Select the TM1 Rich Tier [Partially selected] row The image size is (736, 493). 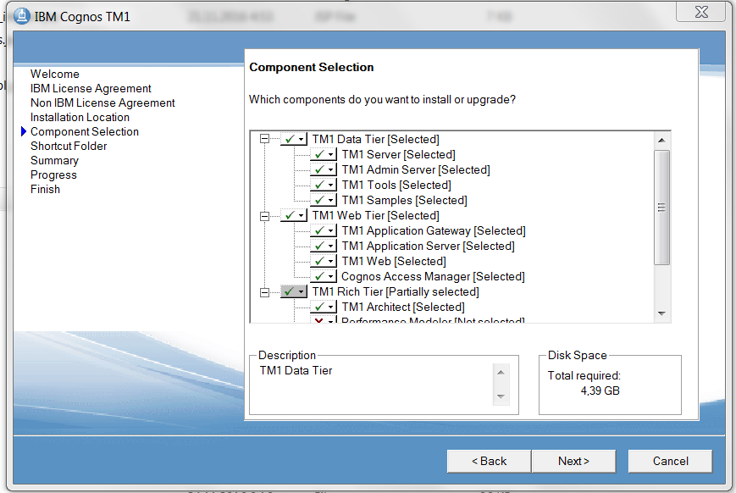pos(396,292)
